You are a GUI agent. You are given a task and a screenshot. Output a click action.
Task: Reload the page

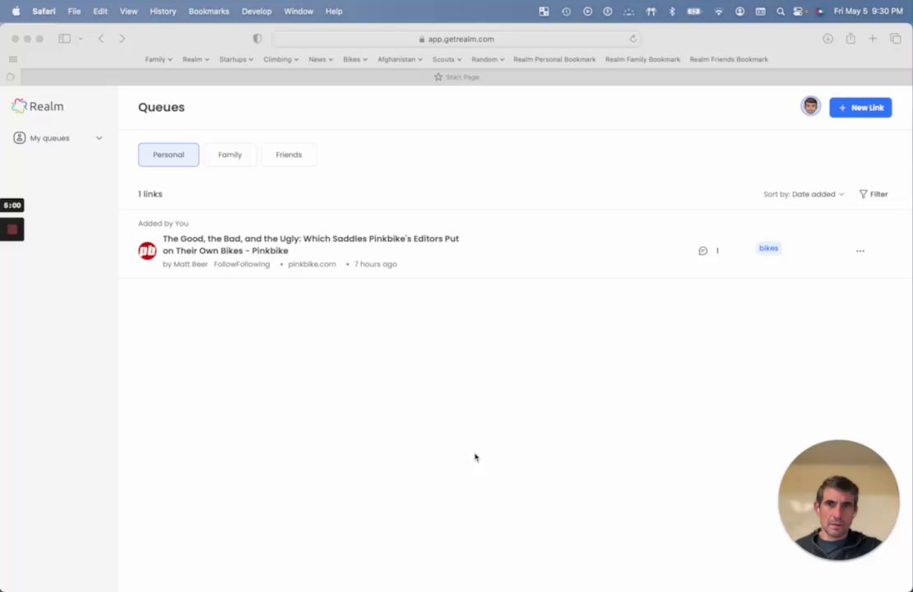click(x=633, y=39)
